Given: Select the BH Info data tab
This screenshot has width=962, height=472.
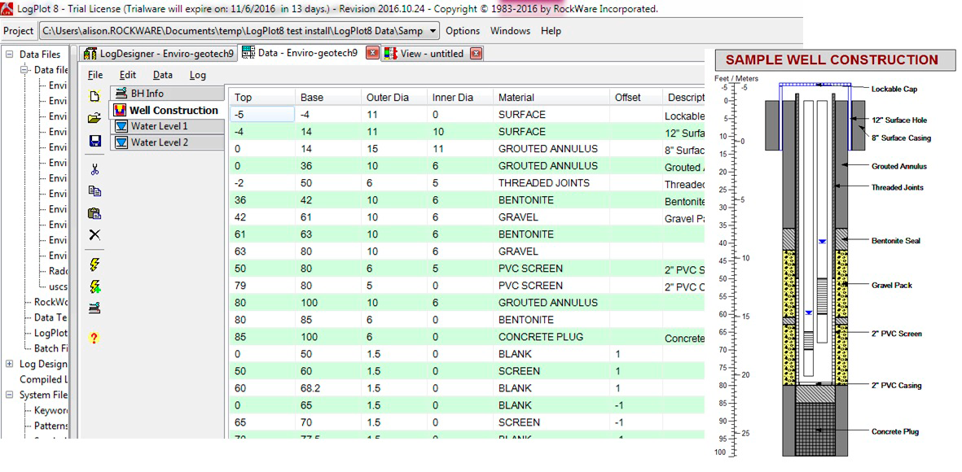Looking at the screenshot, I should click(147, 94).
